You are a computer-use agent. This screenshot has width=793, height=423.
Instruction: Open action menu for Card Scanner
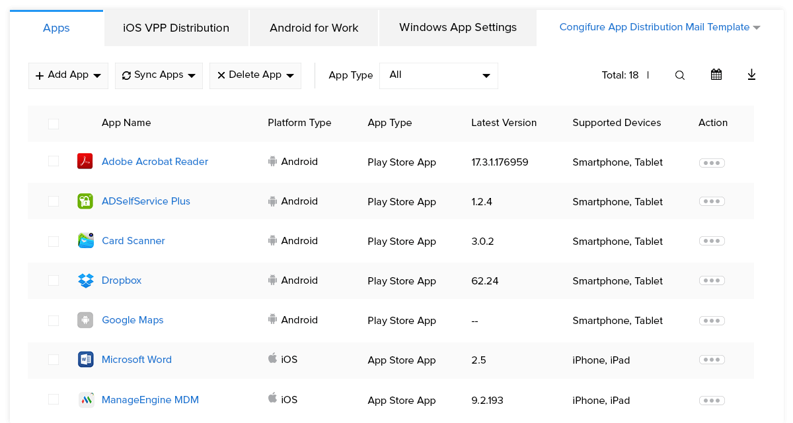(712, 241)
